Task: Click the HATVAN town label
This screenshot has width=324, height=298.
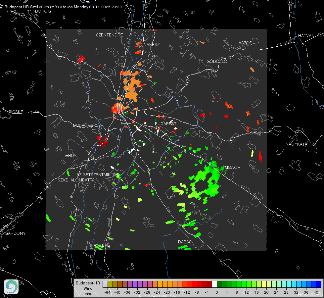Action: 306,35
